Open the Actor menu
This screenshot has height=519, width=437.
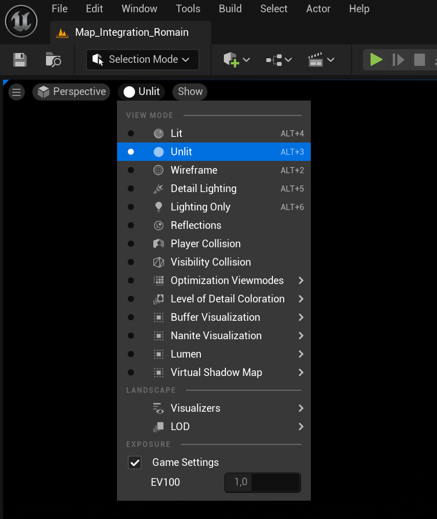point(318,9)
